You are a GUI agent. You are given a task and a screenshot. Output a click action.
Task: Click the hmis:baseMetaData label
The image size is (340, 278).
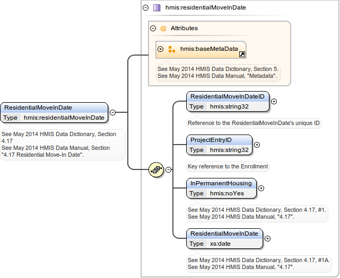(209, 49)
